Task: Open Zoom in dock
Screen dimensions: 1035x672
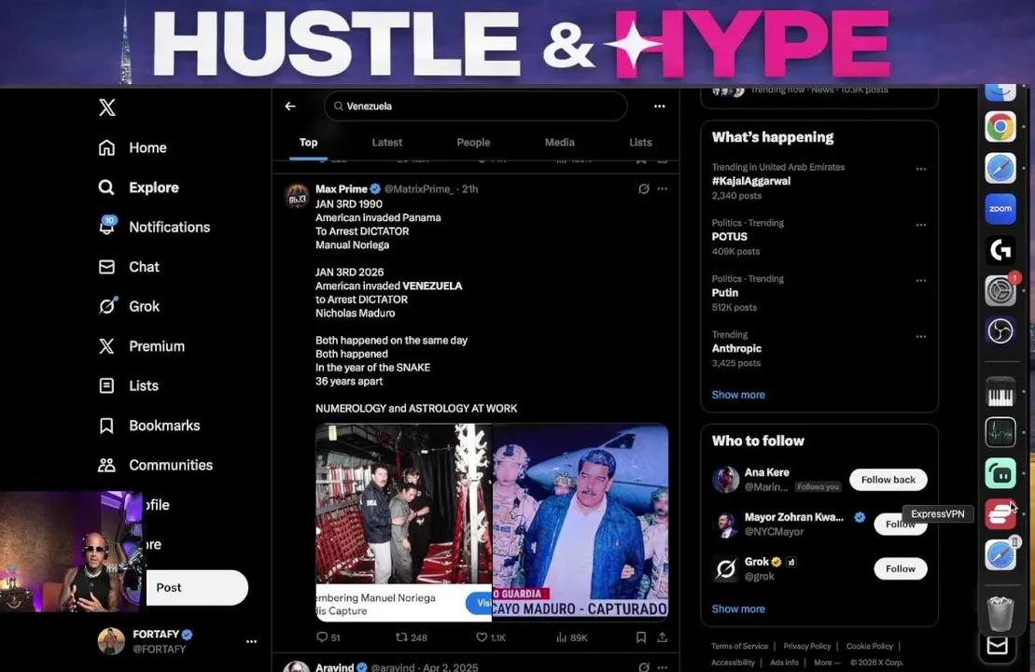Action: tap(1000, 208)
